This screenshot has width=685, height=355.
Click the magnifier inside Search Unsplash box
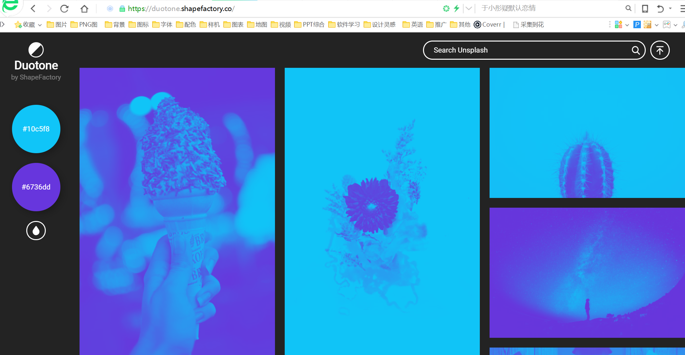(x=635, y=50)
